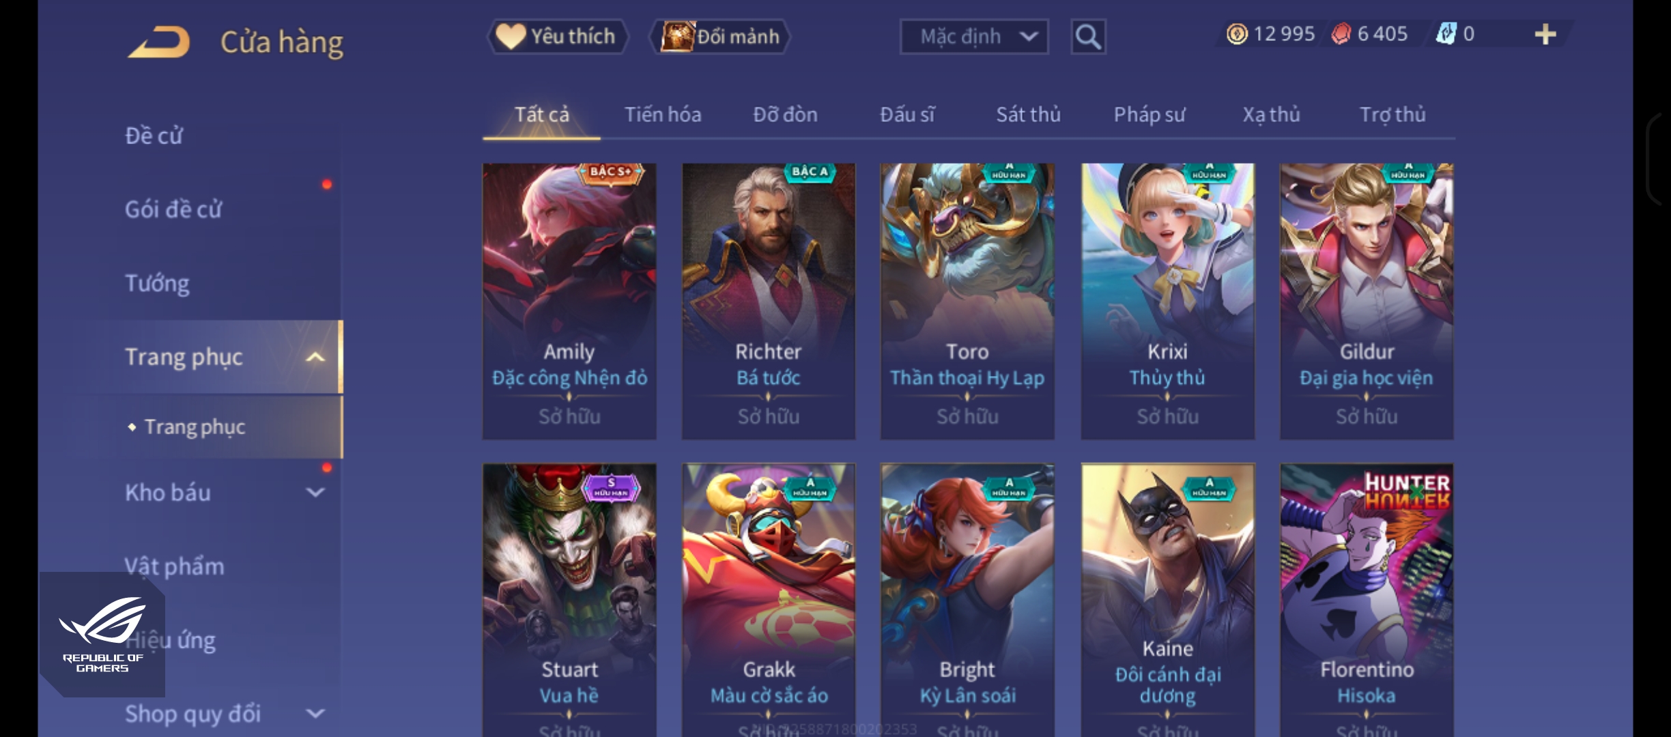Switch to the Sát thủ tab
Screen dimensions: 1671x737
click(x=1028, y=115)
